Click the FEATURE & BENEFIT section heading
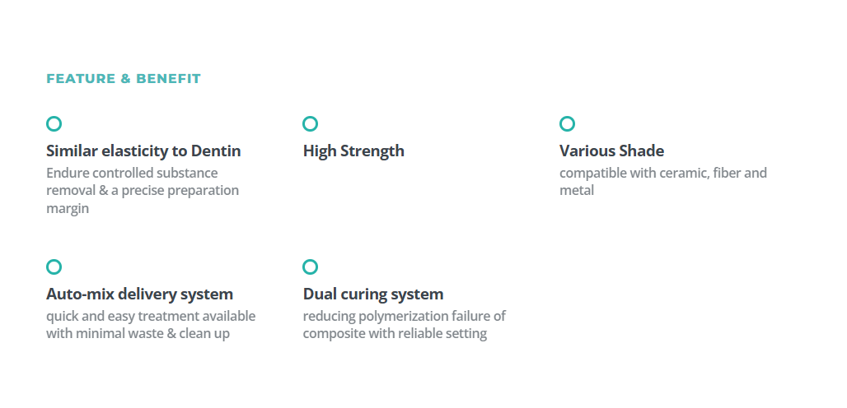847x408 pixels. pyautogui.click(x=124, y=79)
